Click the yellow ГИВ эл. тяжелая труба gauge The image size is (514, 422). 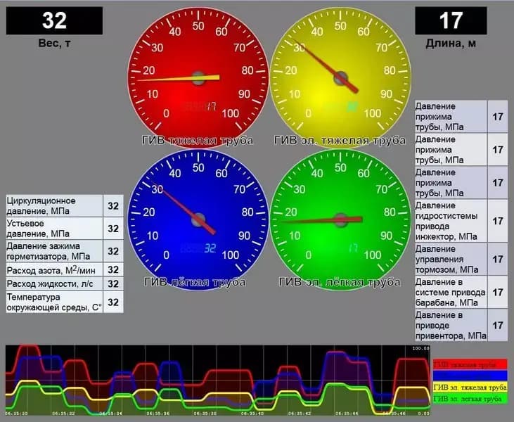pyautogui.click(x=340, y=78)
